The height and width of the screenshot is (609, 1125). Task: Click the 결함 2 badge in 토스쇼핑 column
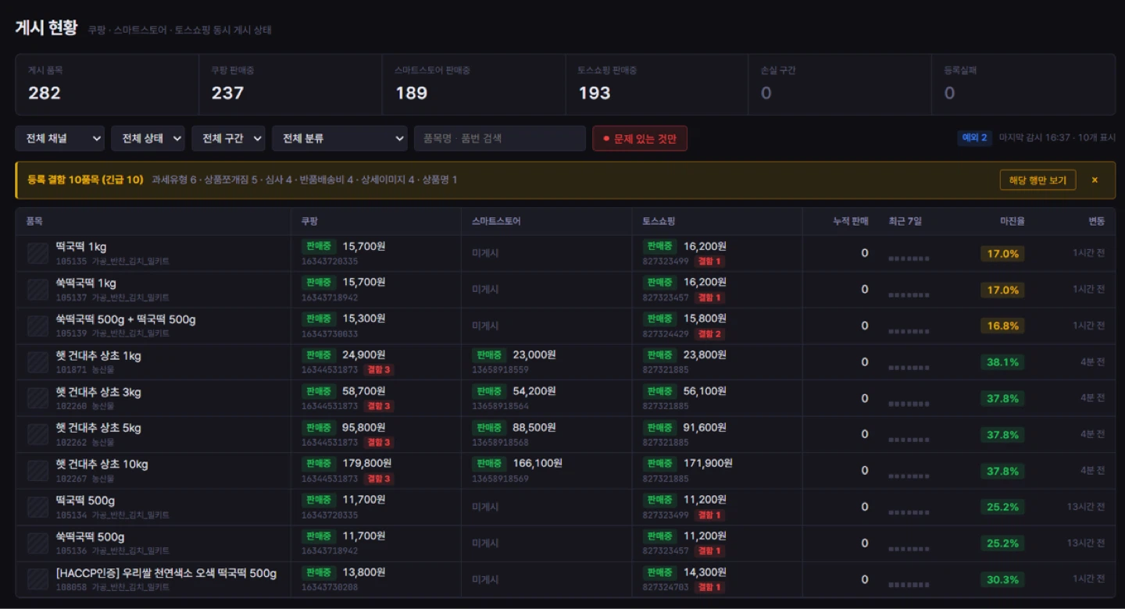(710, 333)
